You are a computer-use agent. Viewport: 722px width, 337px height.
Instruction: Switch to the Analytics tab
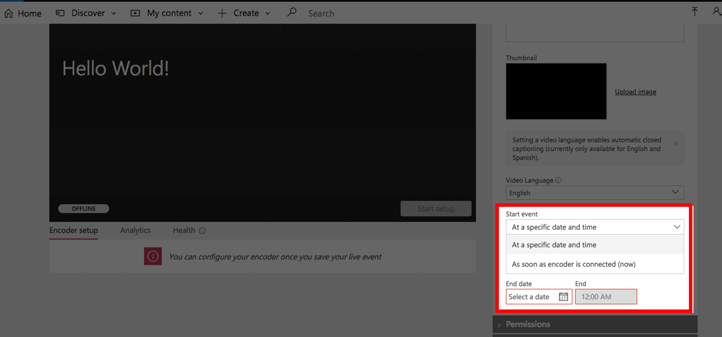tap(135, 230)
